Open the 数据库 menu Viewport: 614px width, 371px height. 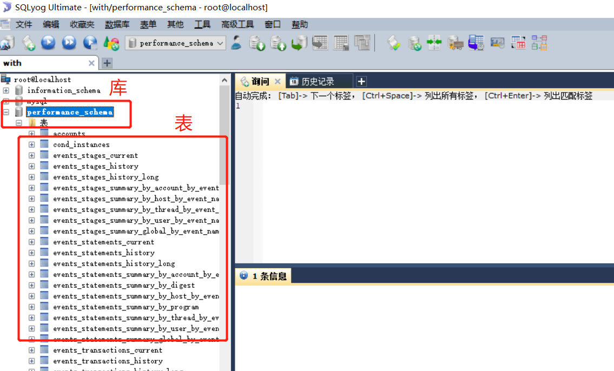117,24
